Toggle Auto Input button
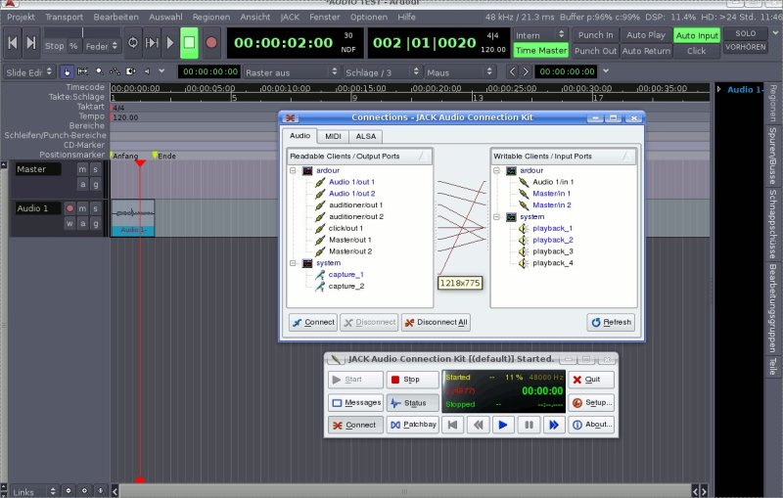783x498 pixels. click(697, 35)
